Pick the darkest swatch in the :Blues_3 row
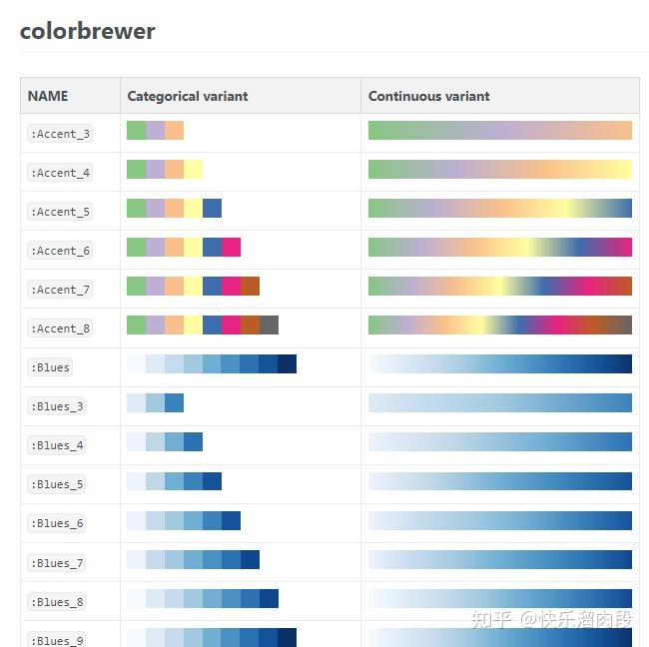This screenshot has height=647, width=649. tap(174, 403)
